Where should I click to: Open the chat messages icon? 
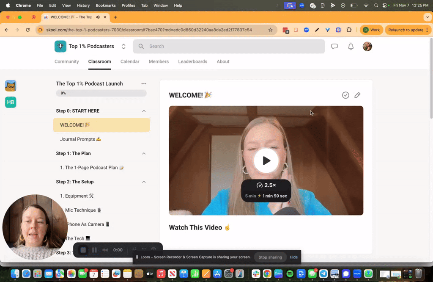point(334,47)
